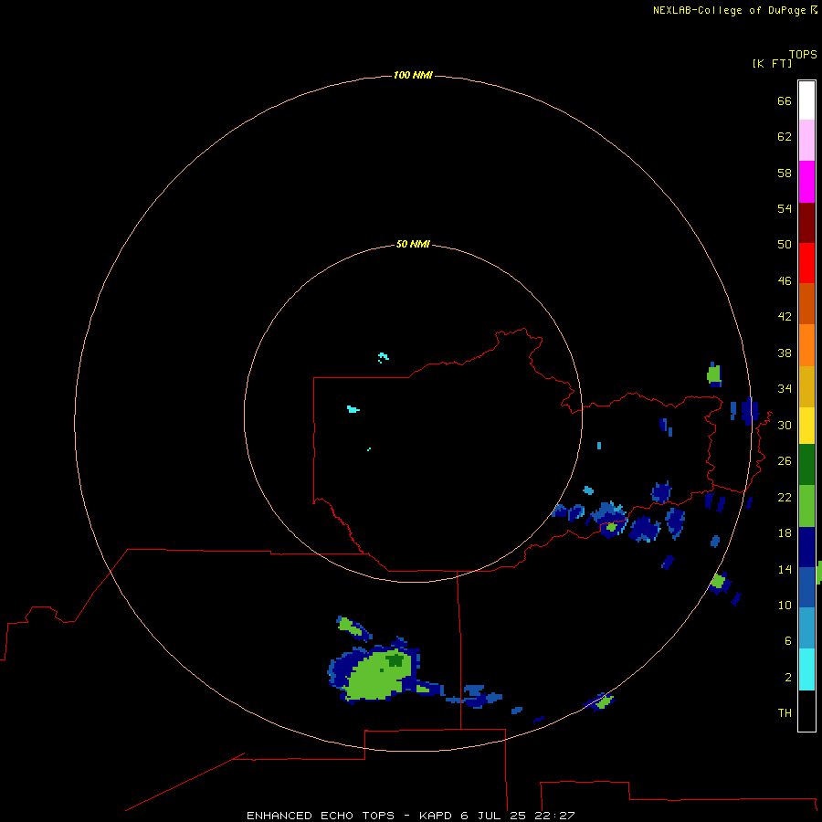Click the black TH block in legend
This screenshot has height=822, width=822.
[x=806, y=711]
